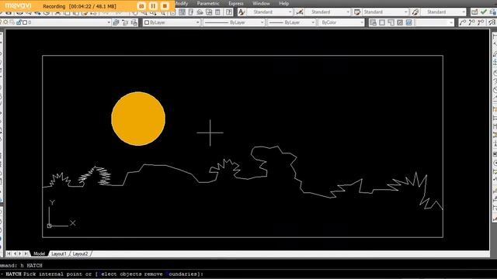
Task: Toggle the layer 0 freeze sun icon
Action: (6, 22)
